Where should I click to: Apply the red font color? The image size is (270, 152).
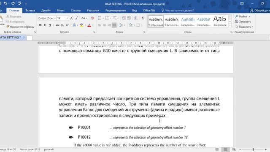tap(89, 25)
